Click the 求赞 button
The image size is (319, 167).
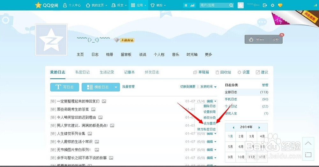pyautogui.click(x=275, y=39)
